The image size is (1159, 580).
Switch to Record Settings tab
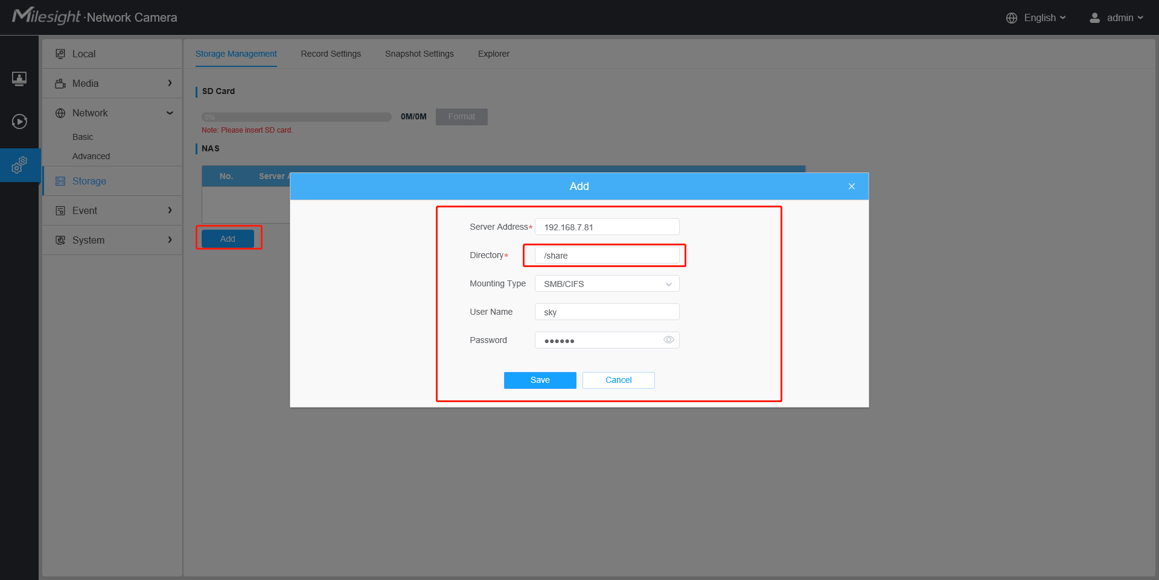tap(331, 54)
